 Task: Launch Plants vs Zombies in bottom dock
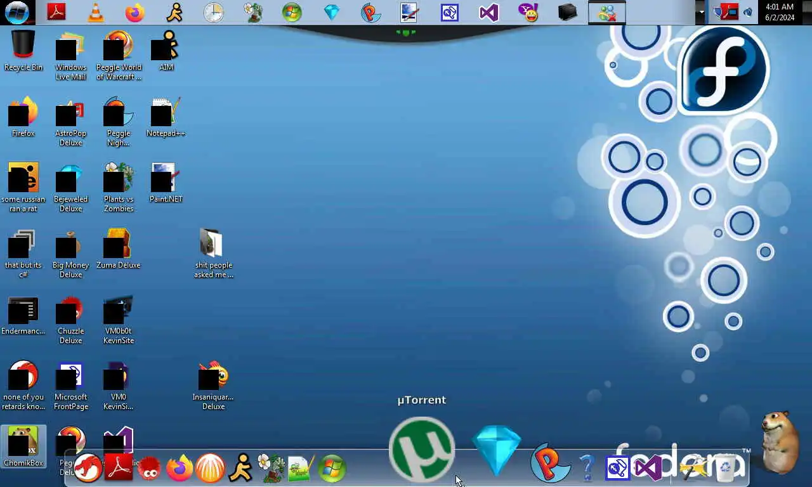(x=271, y=468)
